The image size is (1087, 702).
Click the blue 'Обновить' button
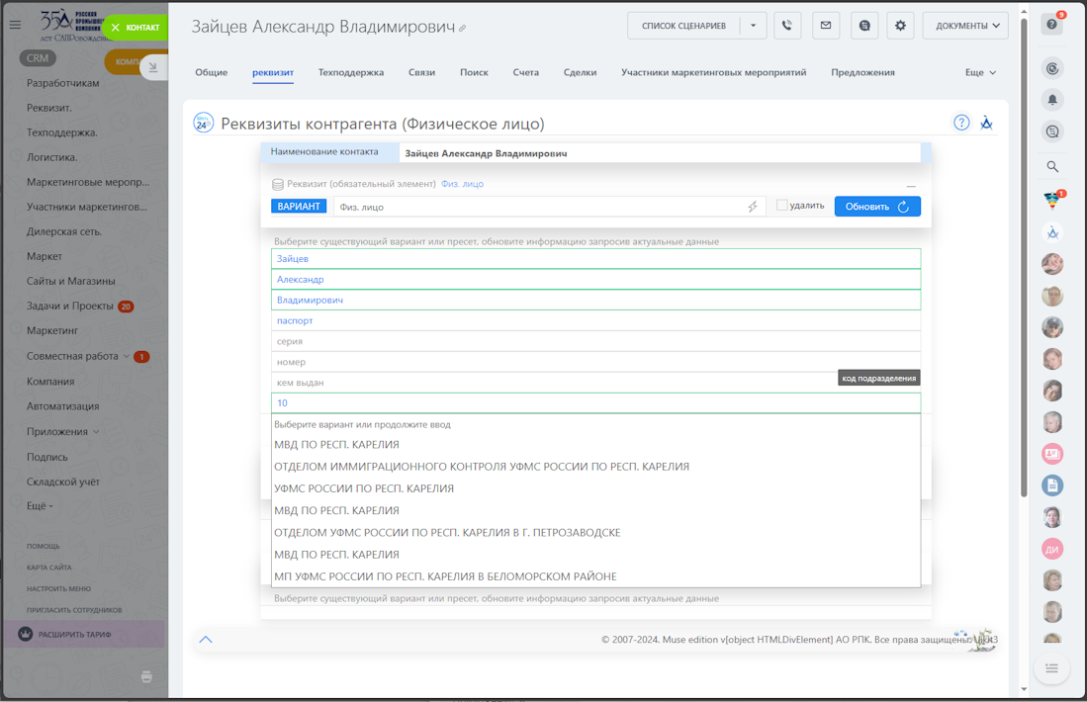(x=876, y=207)
